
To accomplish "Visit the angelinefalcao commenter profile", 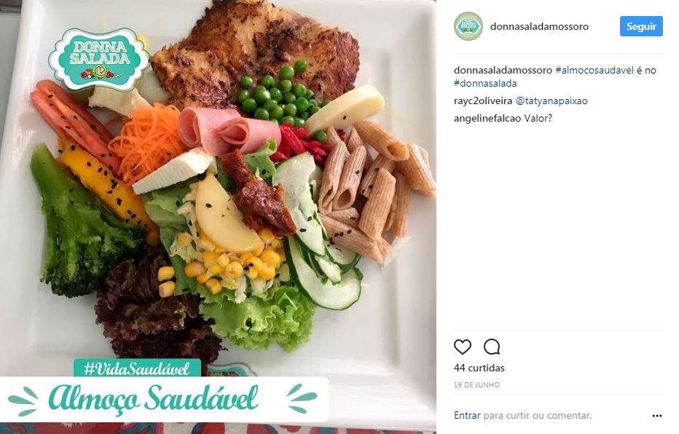I will pos(487,118).
